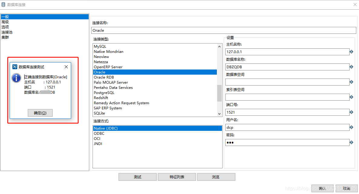The height and width of the screenshot is (194, 359).
Task: Click the connection name field containing Oracle
Action: (224, 31)
